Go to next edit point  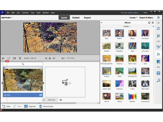pyautogui.click(x=54, y=58)
